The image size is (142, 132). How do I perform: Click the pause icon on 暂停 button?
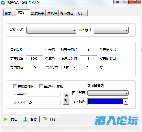[26, 119]
